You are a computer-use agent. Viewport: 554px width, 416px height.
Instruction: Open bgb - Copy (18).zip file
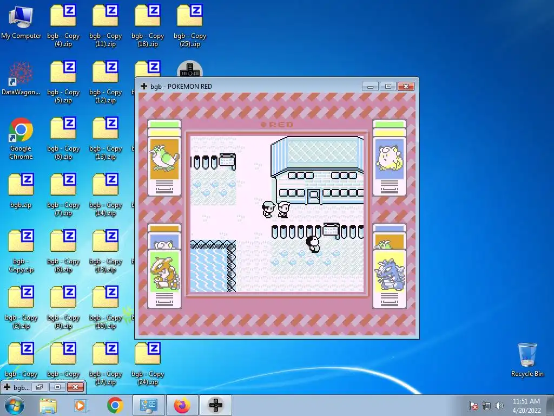pos(148,26)
